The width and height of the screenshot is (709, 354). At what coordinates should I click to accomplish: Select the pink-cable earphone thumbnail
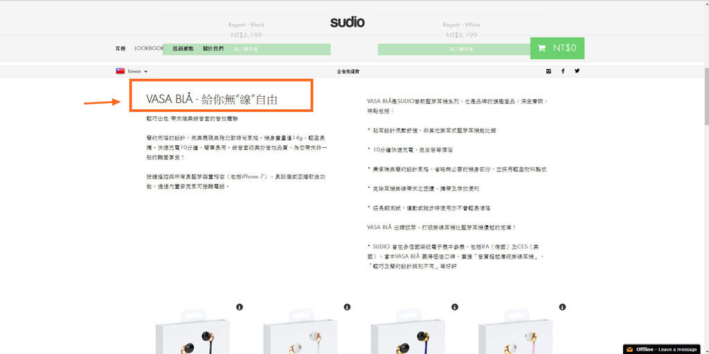pyautogui.click(x=516, y=332)
